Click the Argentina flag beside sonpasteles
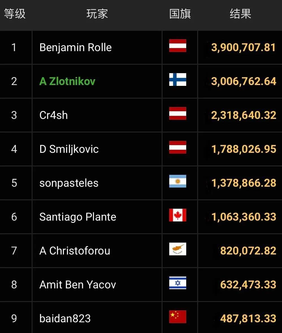This screenshot has height=333, width=282. click(x=177, y=181)
